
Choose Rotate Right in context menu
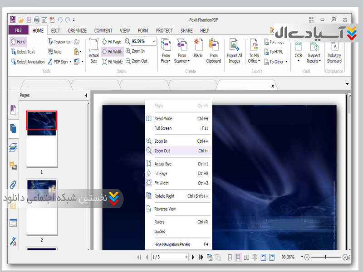pyautogui.click(x=164, y=196)
